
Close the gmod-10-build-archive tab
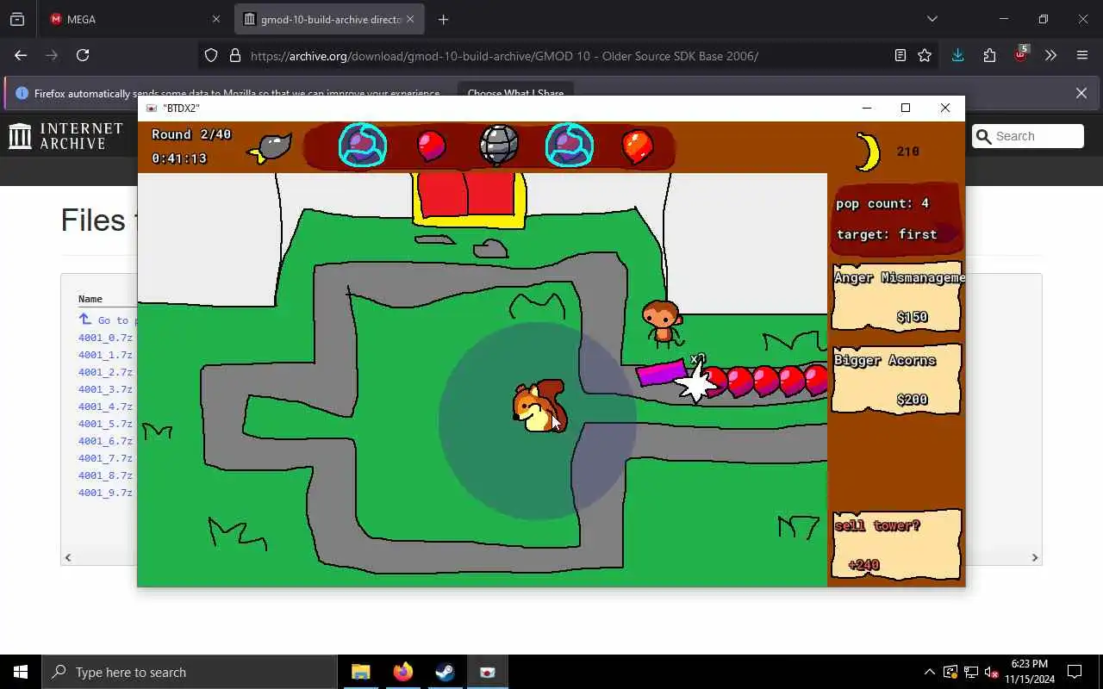pyautogui.click(x=410, y=19)
